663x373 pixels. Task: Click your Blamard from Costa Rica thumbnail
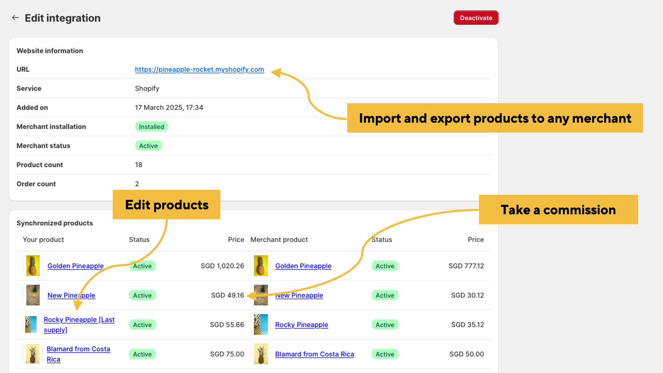tap(33, 354)
